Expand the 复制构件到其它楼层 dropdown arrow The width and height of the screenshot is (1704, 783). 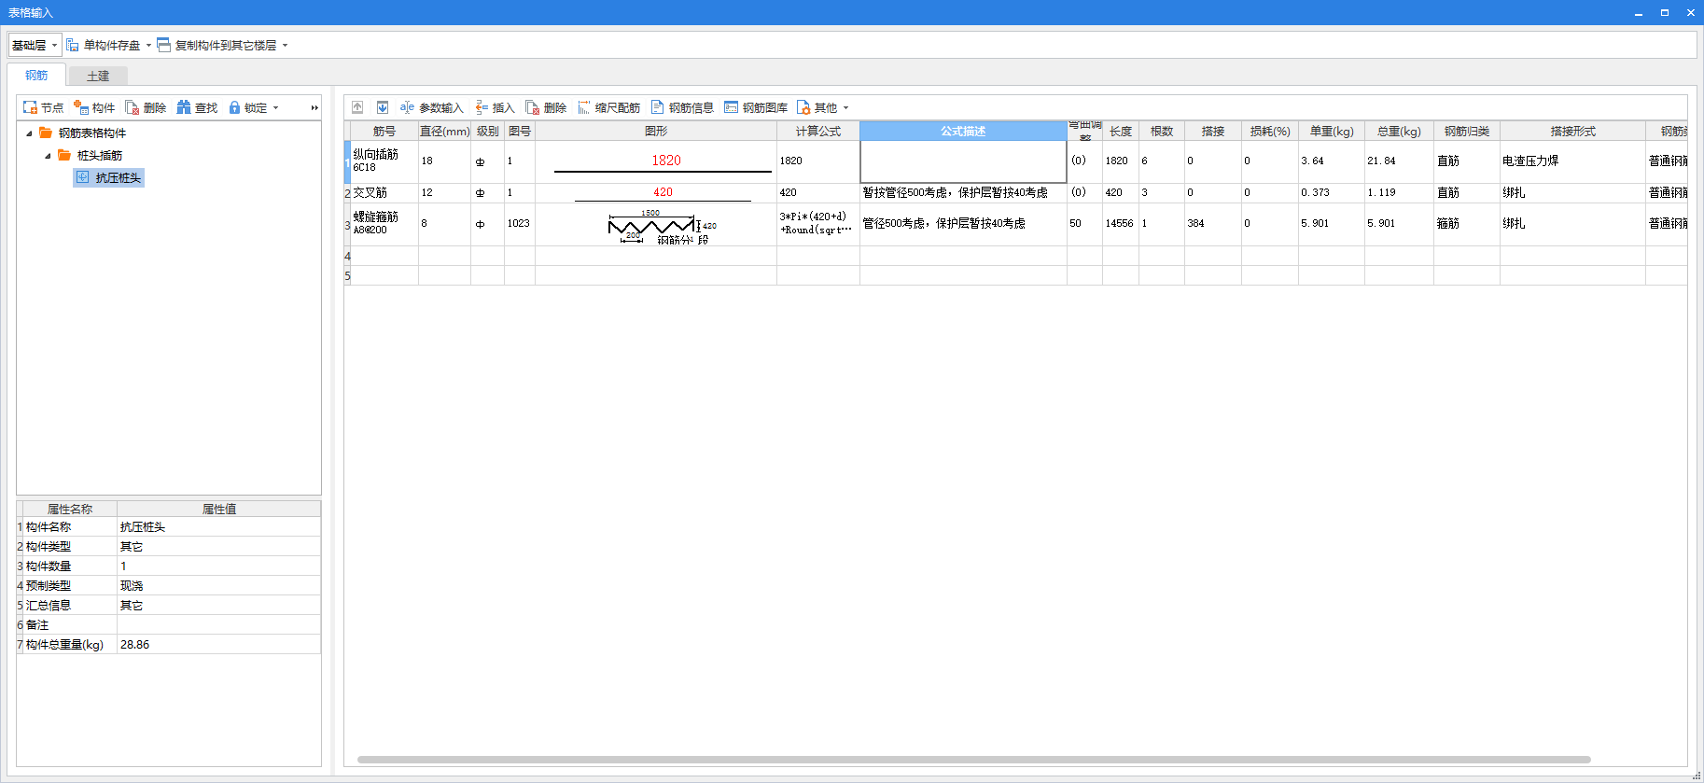pyautogui.click(x=285, y=45)
